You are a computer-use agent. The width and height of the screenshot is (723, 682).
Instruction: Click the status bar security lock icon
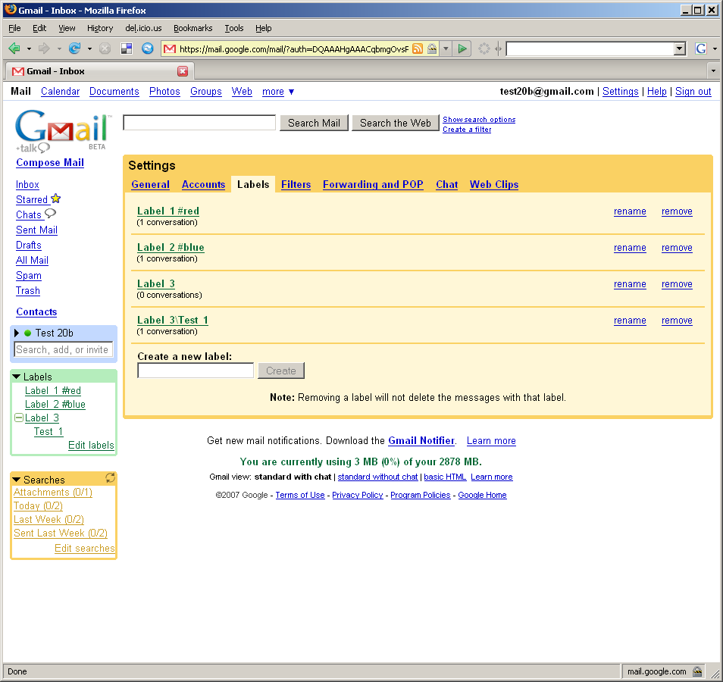pos(698,671)
